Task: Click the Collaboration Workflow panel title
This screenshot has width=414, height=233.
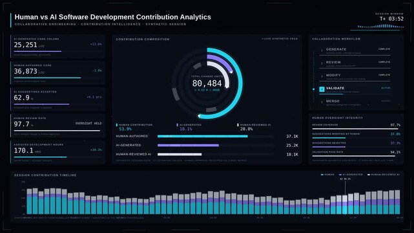Action: (x=336, y=39)
